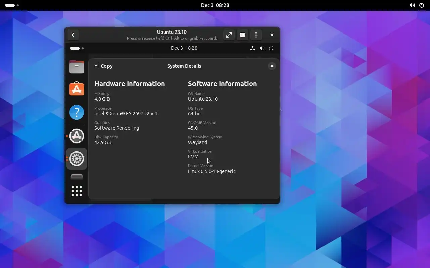The image size is (430, 268).
Task: Show Applications grid in guest dock
Action: (x=77, y=191)
